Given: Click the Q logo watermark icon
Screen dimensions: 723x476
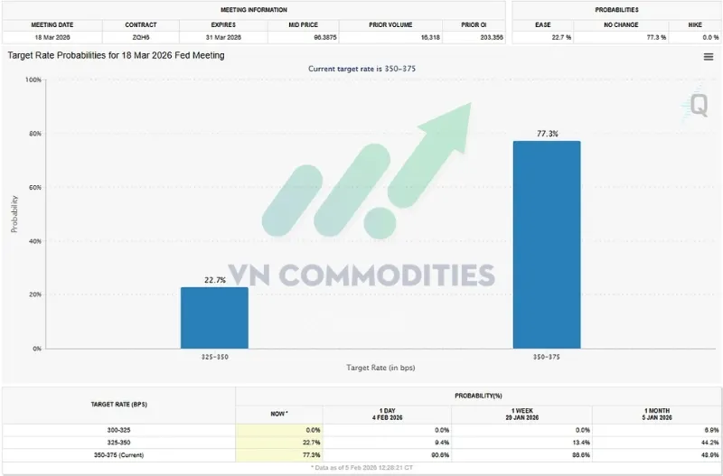Looking at the screenshot, I should [x=699, y=105].
